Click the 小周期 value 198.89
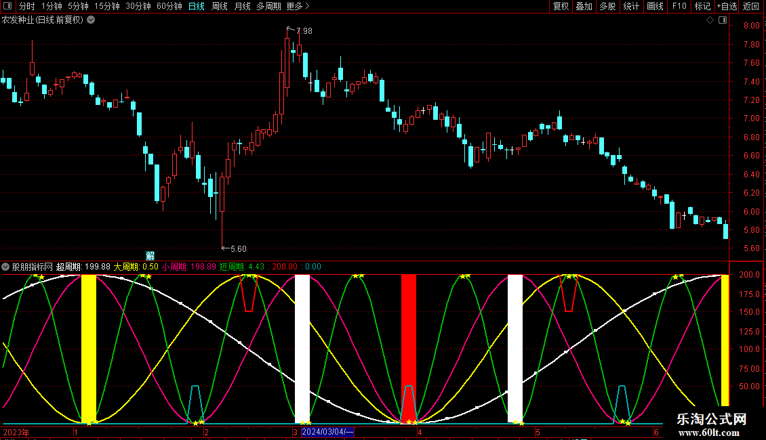This screenshot has width=766, height=440. 203,267
